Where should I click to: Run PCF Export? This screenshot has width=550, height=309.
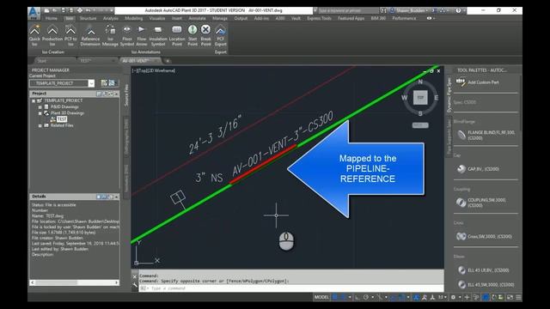click(220, 35)
